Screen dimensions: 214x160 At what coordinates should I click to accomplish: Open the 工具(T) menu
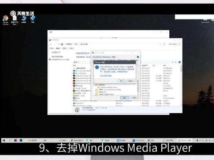click(x=71, y=48)
